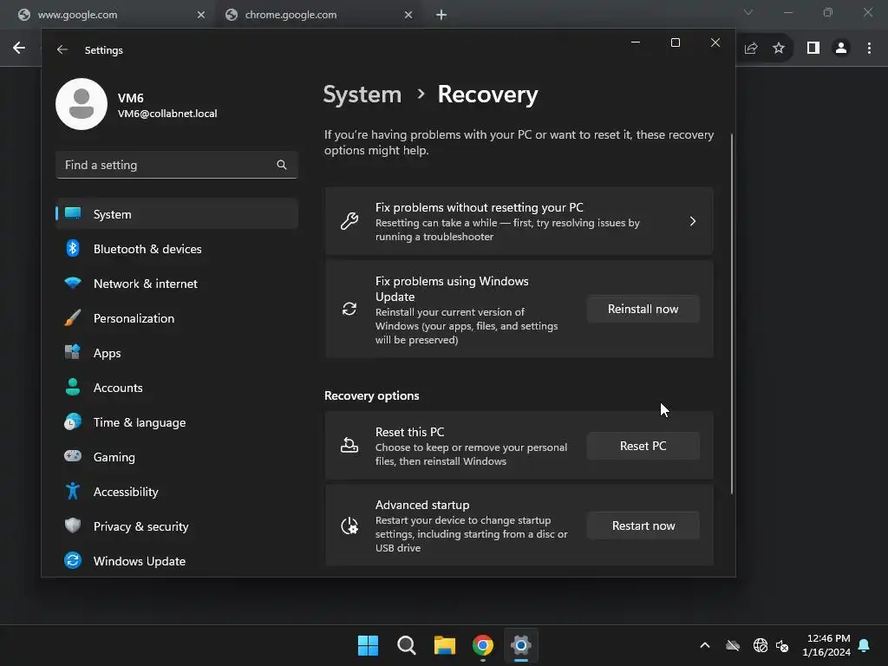Click the Find a setting search box

pos(176,165)
